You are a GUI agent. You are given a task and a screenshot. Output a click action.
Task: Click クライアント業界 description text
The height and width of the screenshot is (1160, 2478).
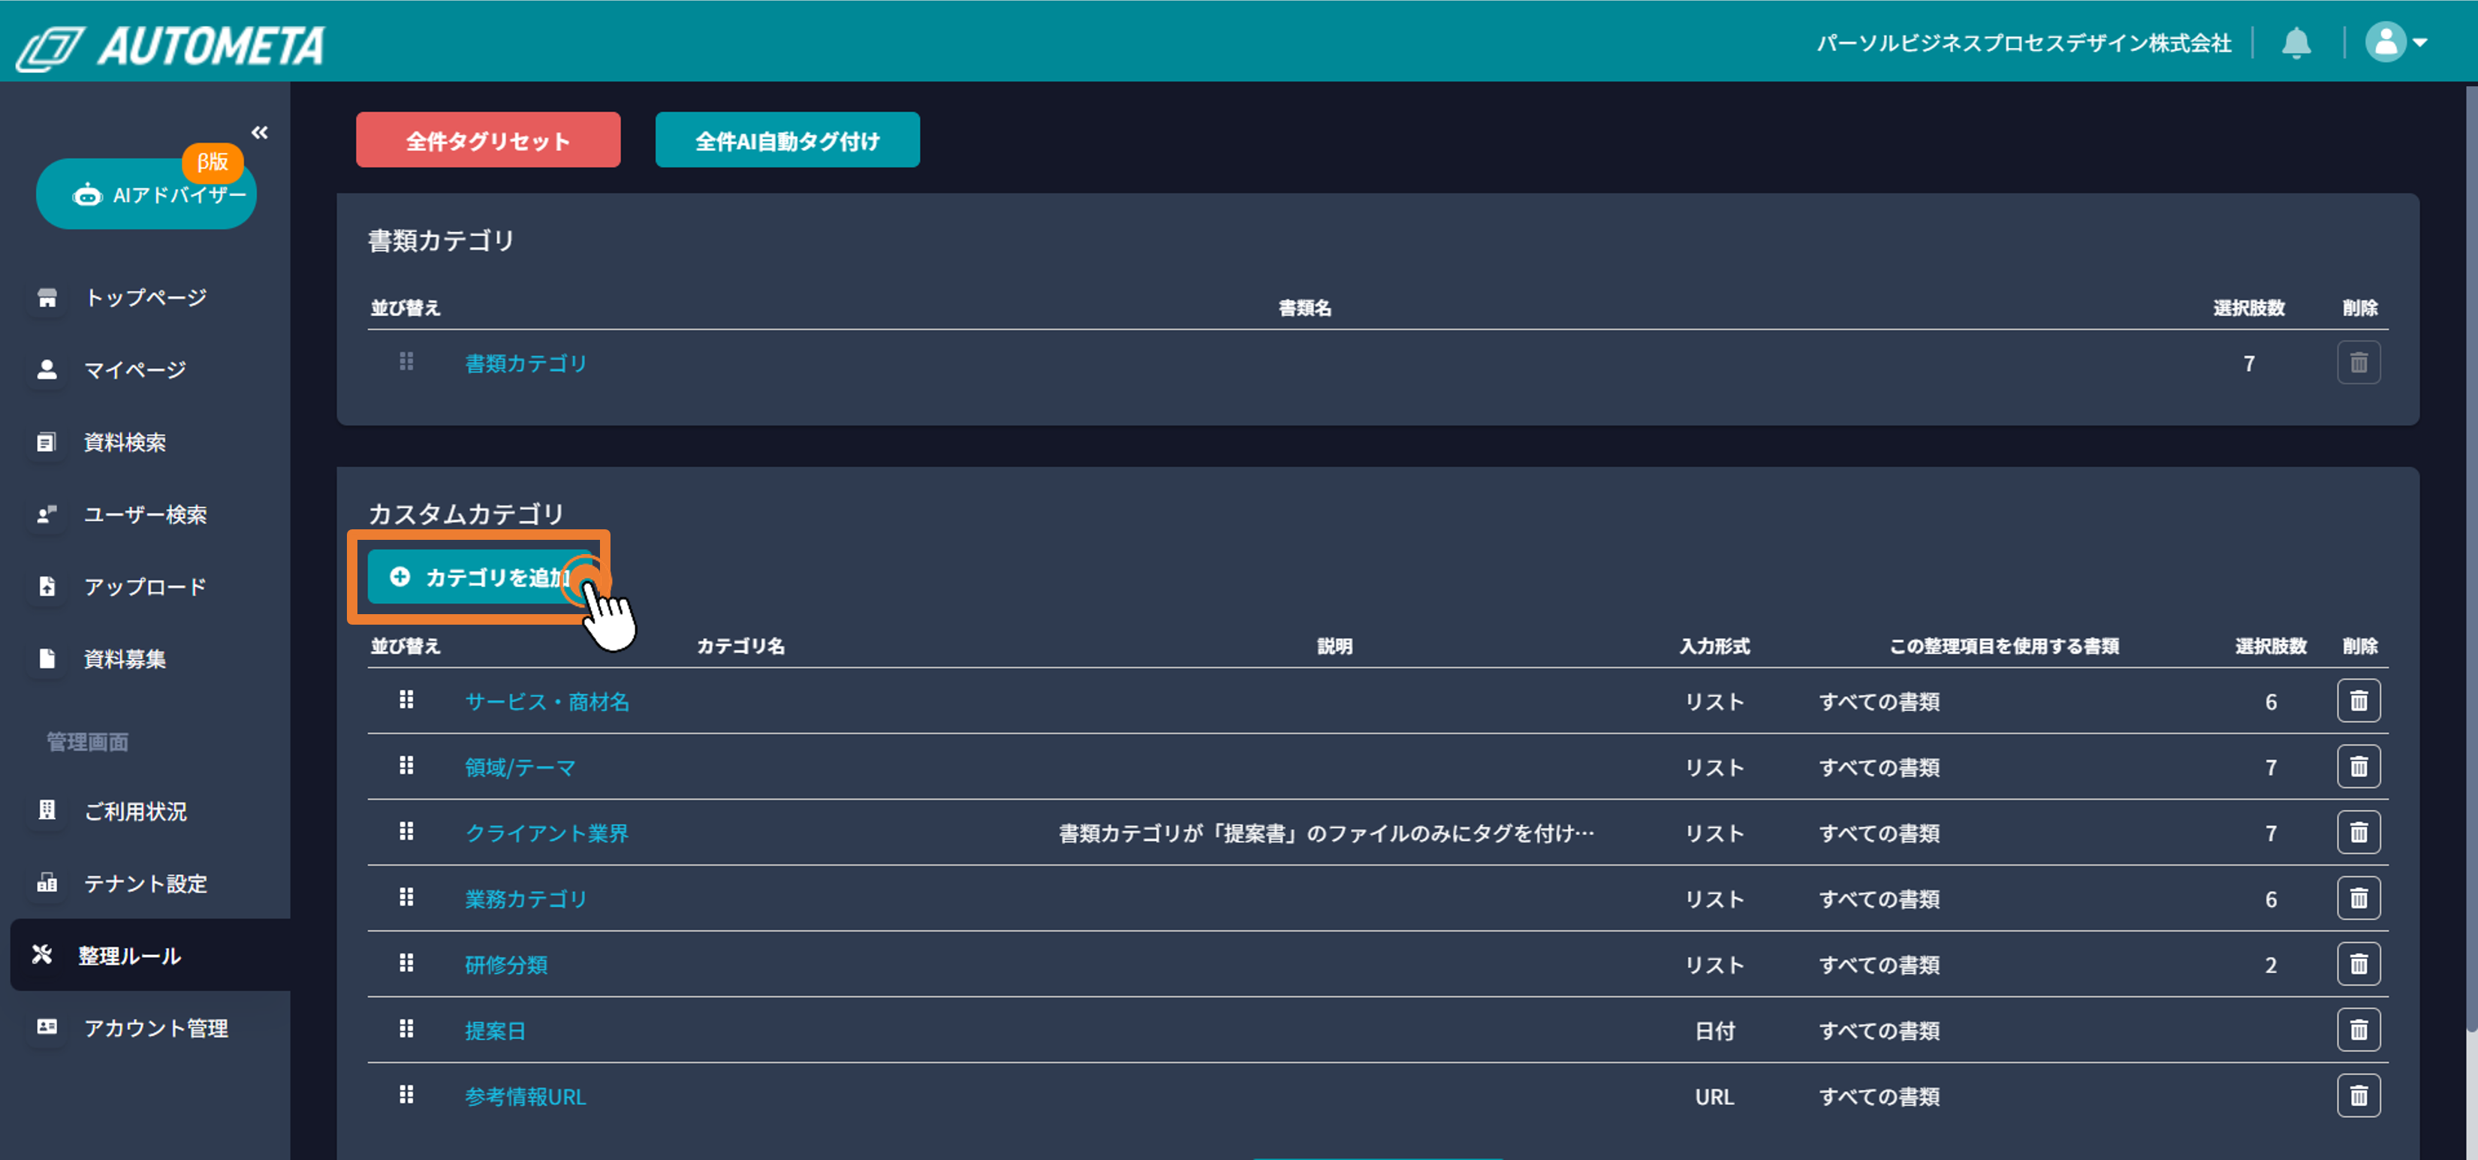click(x=1327, y=833)
